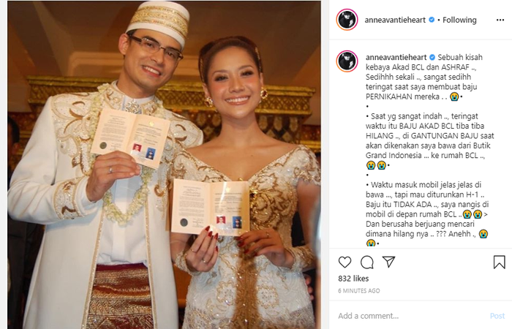This screenshot has width=512, height=329.
Task: Click header profile avatar of anneavantieheart
Action: (x=347, y=20)
